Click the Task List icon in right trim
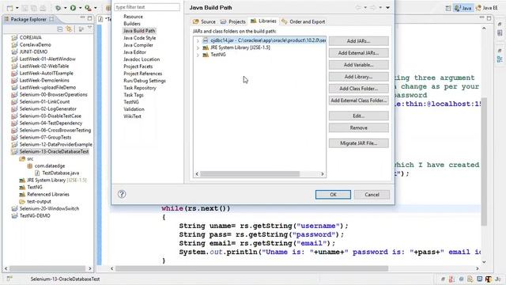This screenshot has height=285, width=506. (x=500, y=32)
